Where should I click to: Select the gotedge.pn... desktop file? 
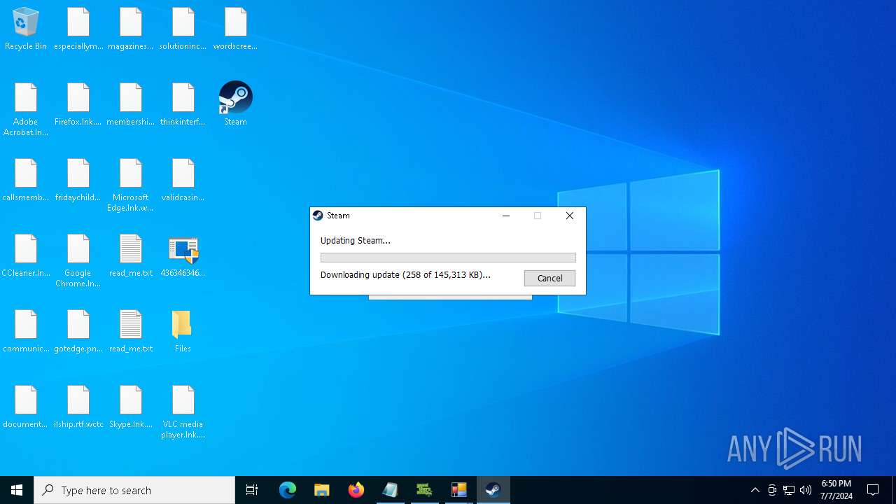[x=78, y=331]
